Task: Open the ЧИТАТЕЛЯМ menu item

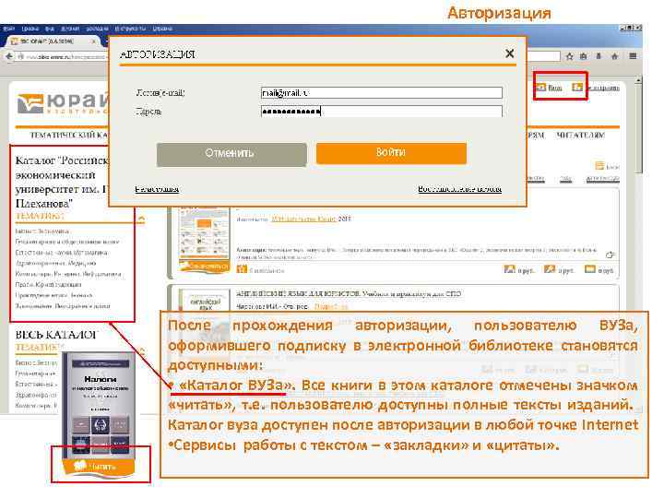Action: (580, 136)
